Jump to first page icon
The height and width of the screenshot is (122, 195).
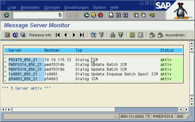(x=58, y=35)
